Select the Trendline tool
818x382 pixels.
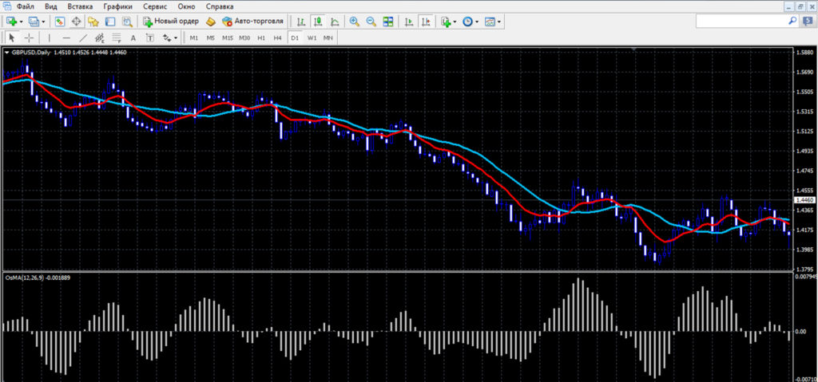83,37
